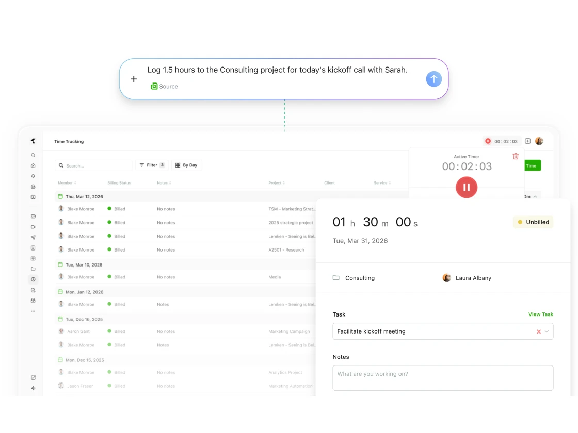The image size is (578, 433).
Task: Click the A2501 - Research project cell
Action: point(286,249)
